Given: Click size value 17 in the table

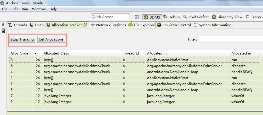Looking at the screenshot, I should pyautogui.click(x=38, y=90).
